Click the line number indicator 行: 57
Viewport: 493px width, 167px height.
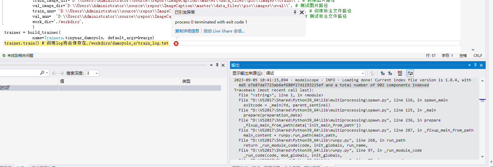[431, 56]
